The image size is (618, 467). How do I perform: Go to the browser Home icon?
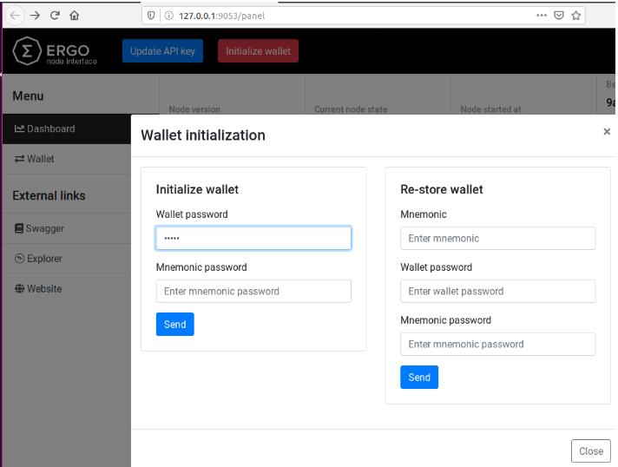[x=74, y=15]
